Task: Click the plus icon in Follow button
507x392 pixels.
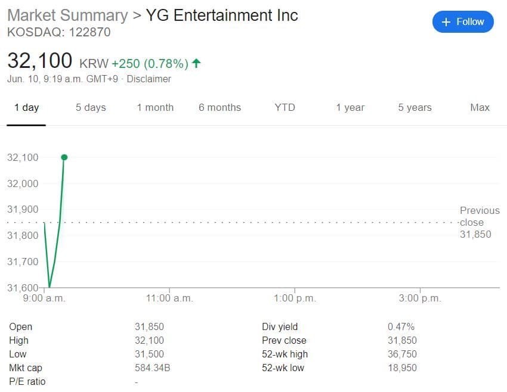Action: click(x=446, y=22)
